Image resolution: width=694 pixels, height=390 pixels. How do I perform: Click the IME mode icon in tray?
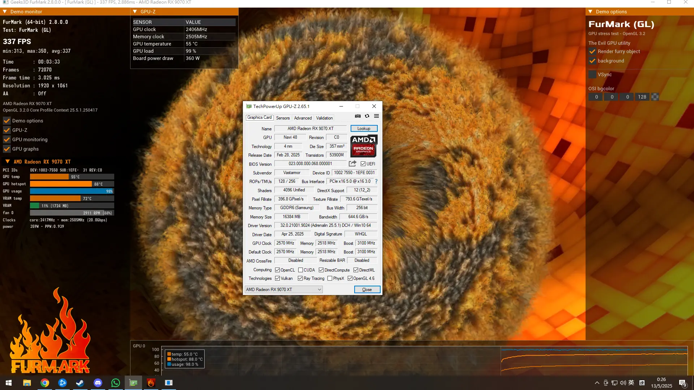click(642, 383)
